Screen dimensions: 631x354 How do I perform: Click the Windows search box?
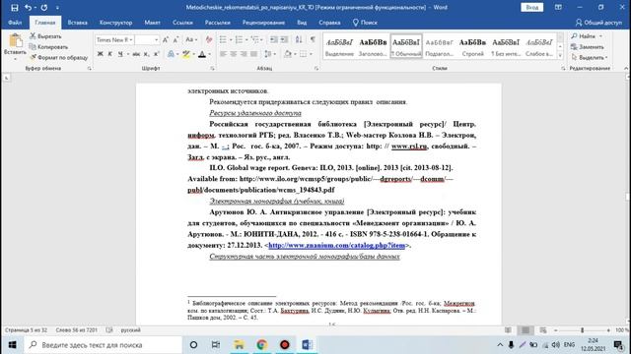click(103, 345)
